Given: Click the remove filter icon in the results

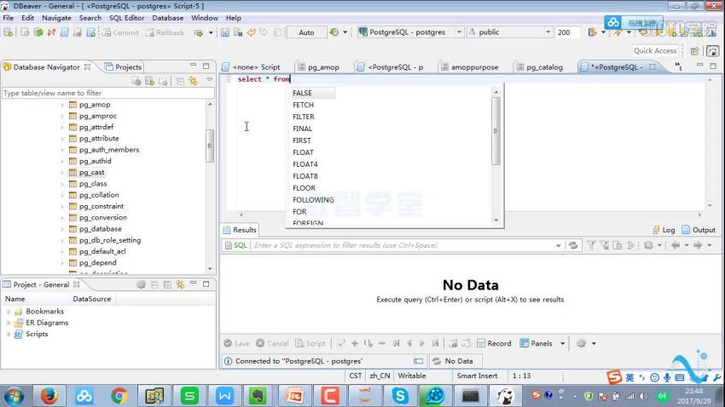Looking at the screenshot, I should pos(605,245).
